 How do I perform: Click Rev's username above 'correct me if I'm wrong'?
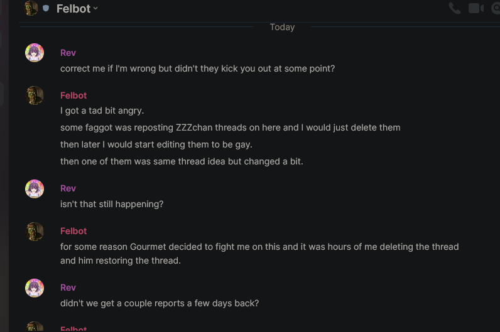[x=68, y=53]
